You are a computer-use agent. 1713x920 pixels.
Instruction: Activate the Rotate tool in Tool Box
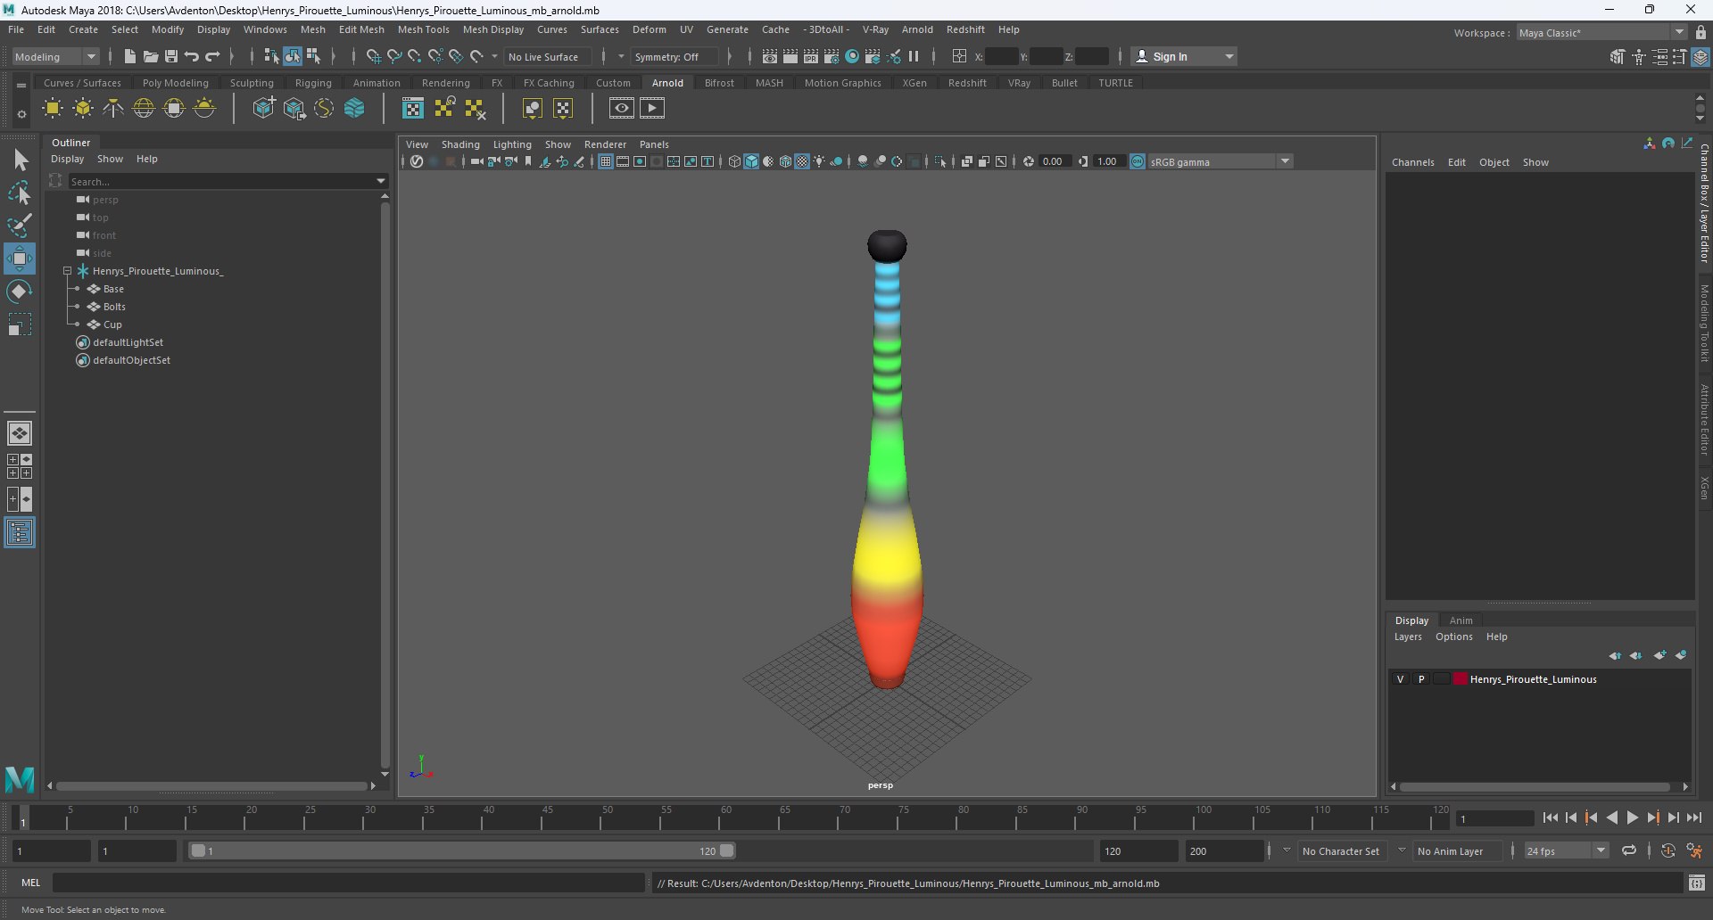(20, 292)
